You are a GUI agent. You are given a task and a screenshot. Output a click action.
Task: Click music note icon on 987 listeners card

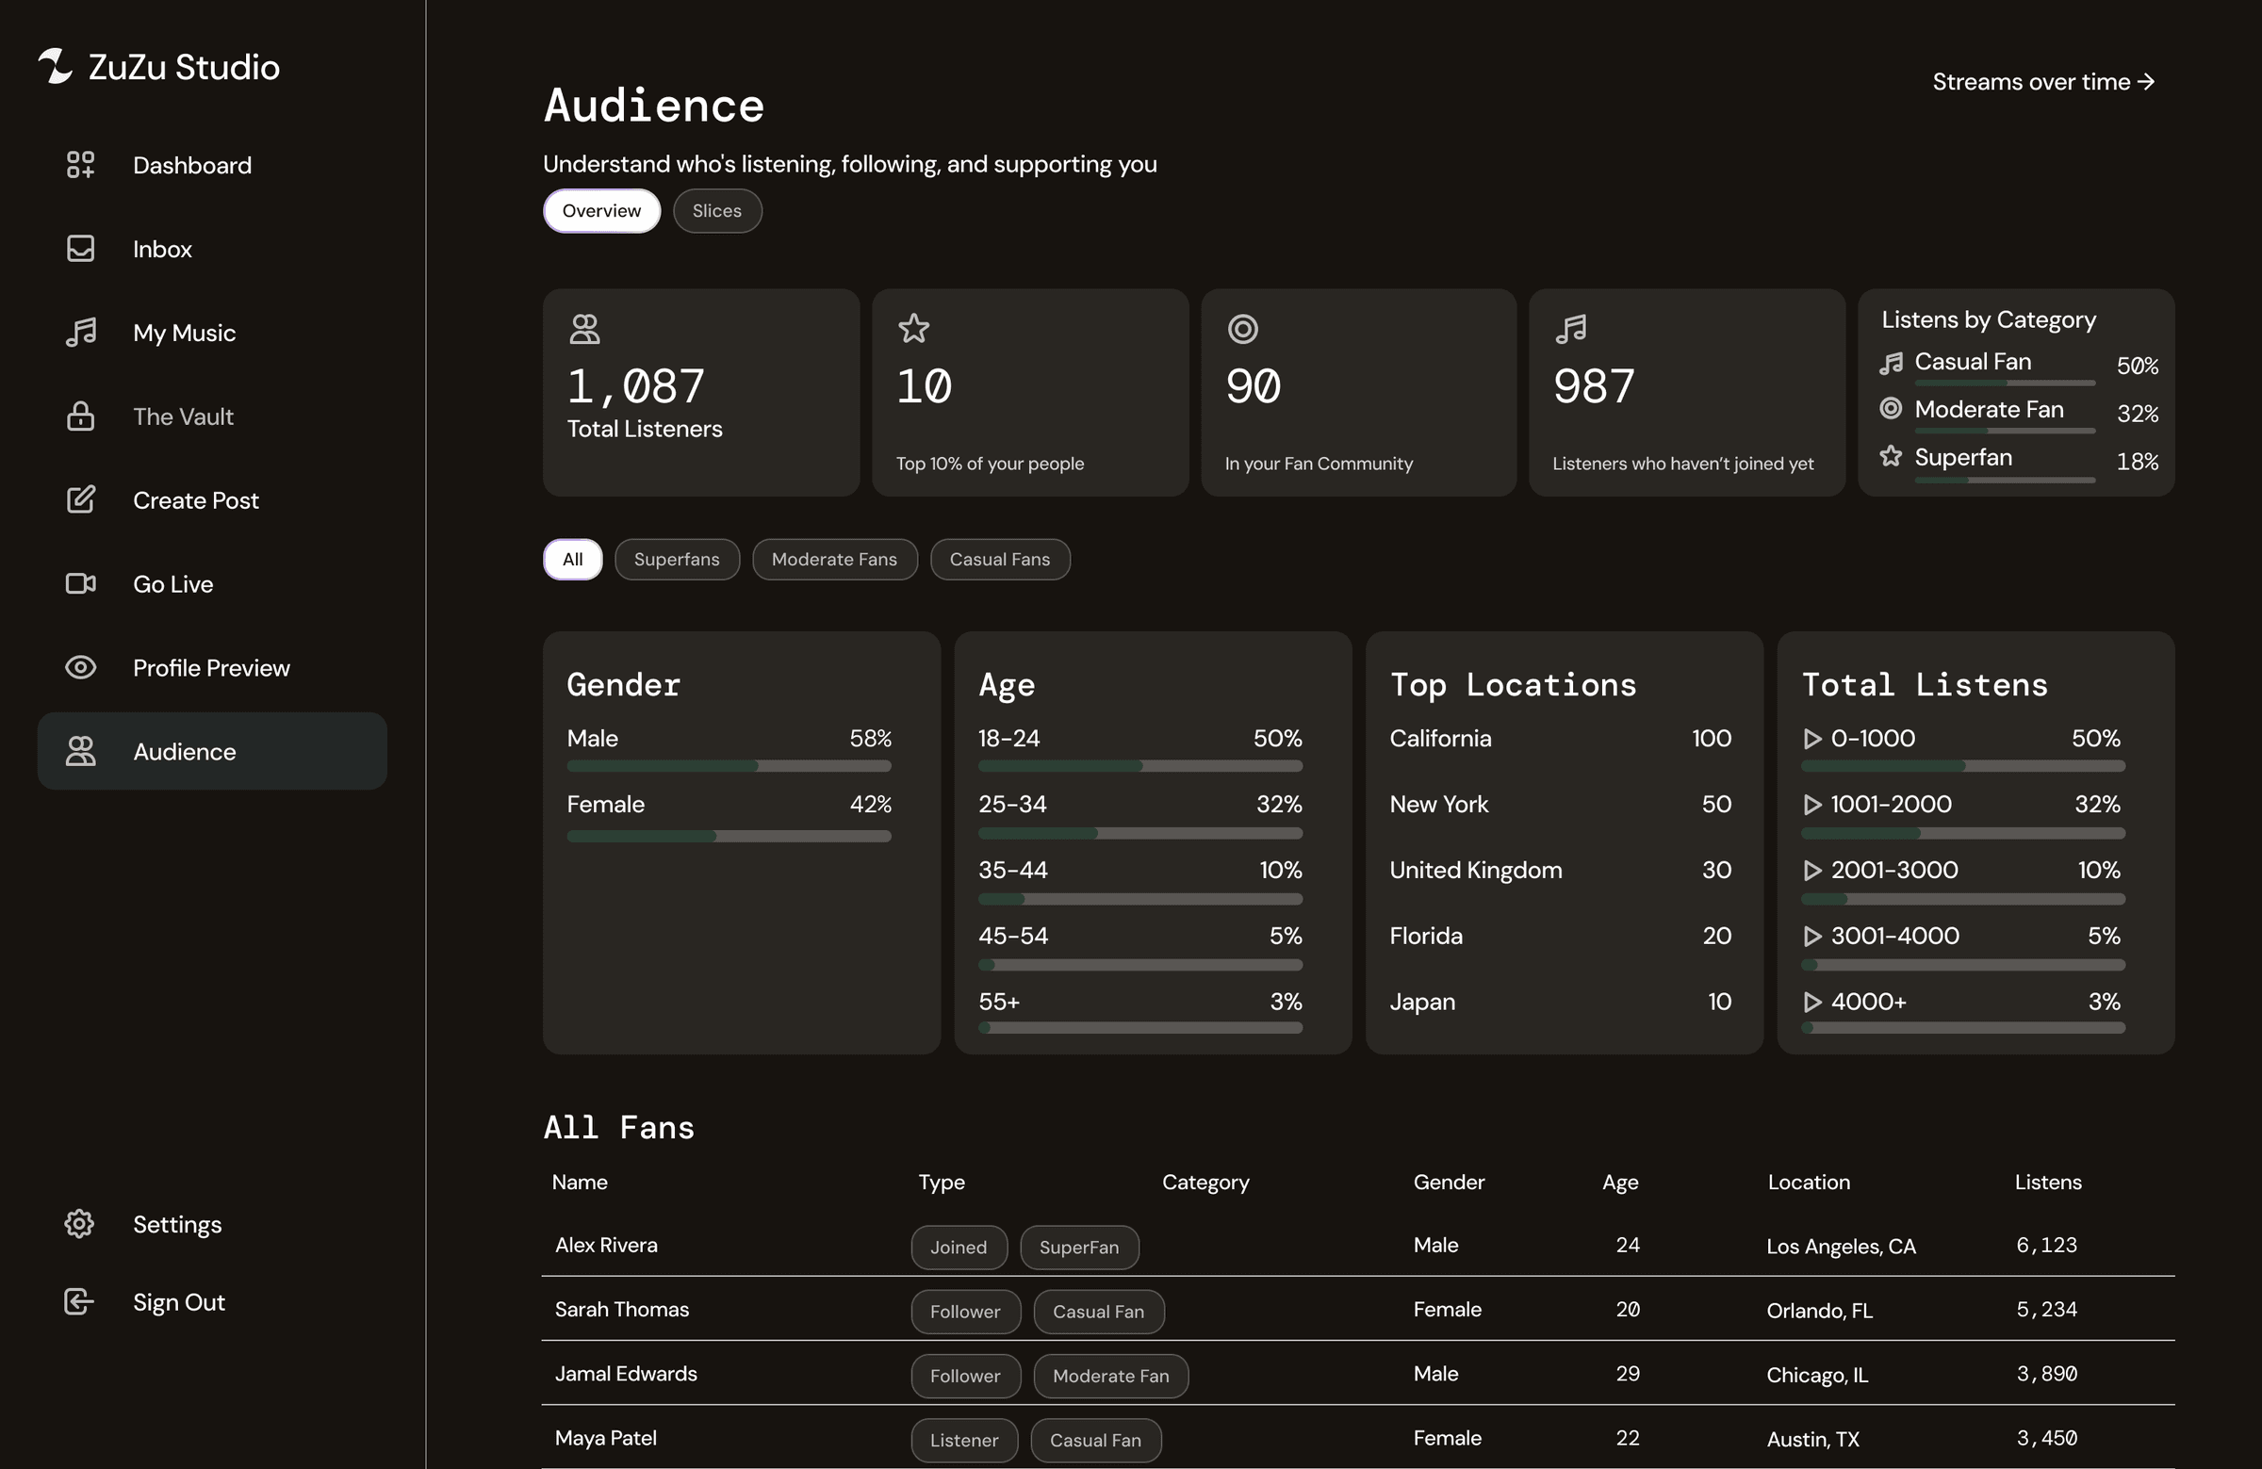click(1571, 329)
